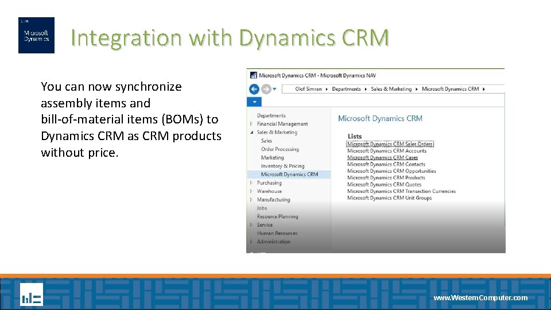The width and height of the screenshot is (551, 310).
Task: Select highlighted Microsoft Dynamics CRM tree item
Action: [289, 175]
